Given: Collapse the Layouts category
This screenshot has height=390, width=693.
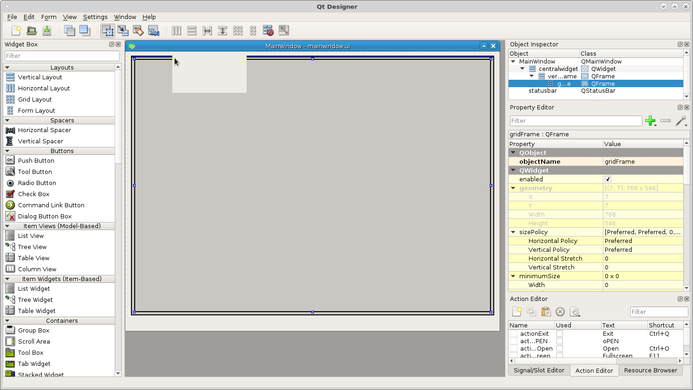Looking at the screenshot, I should coord(7,67).
